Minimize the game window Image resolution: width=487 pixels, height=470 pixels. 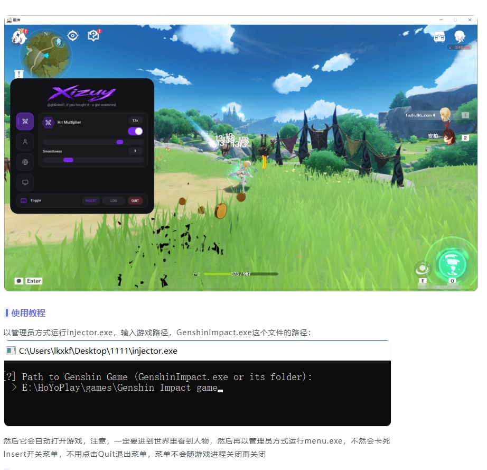[441, 20]
